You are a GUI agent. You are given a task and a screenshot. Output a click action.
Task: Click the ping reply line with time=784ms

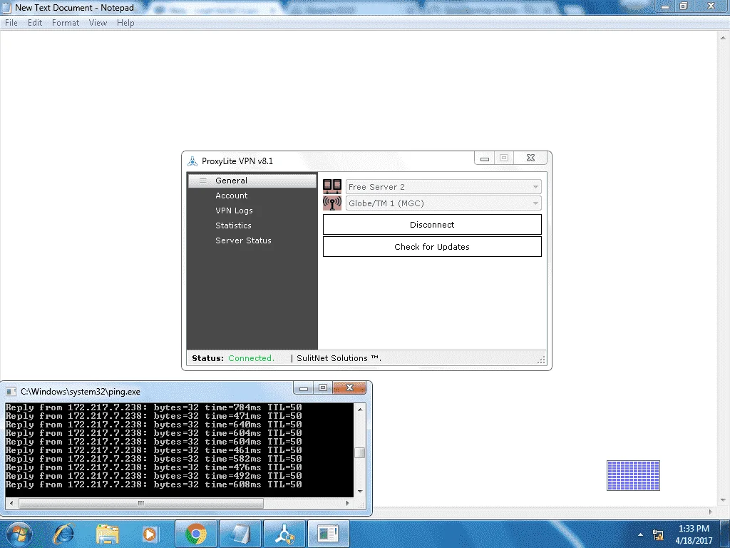point(154,407)
